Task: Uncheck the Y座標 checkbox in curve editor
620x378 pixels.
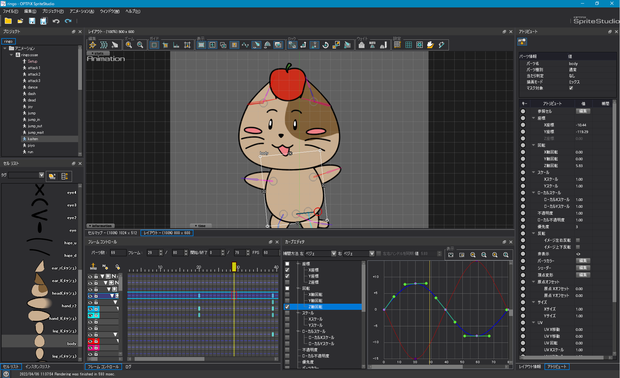Action: point(287,276)
